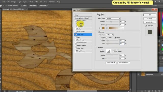Click the Fit Screen button

tap(33, 6)
